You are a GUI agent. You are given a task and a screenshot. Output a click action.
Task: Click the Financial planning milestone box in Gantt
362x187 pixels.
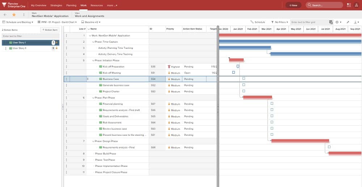pos(272,103)
